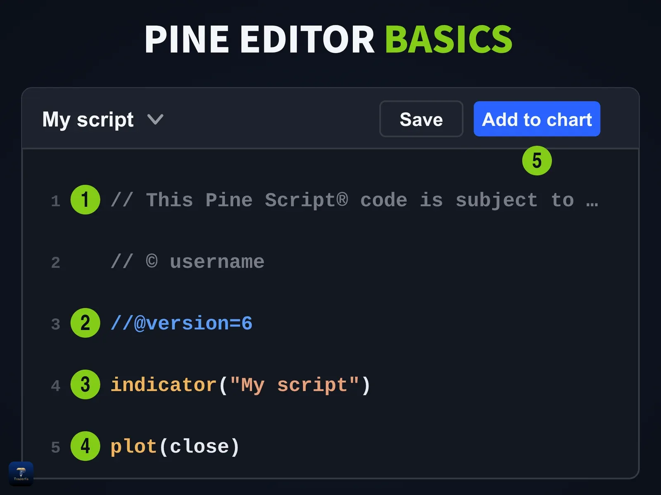This screenshot has height=495, width=661.
Task: Click Add to chart button
Action: (537, 119)
